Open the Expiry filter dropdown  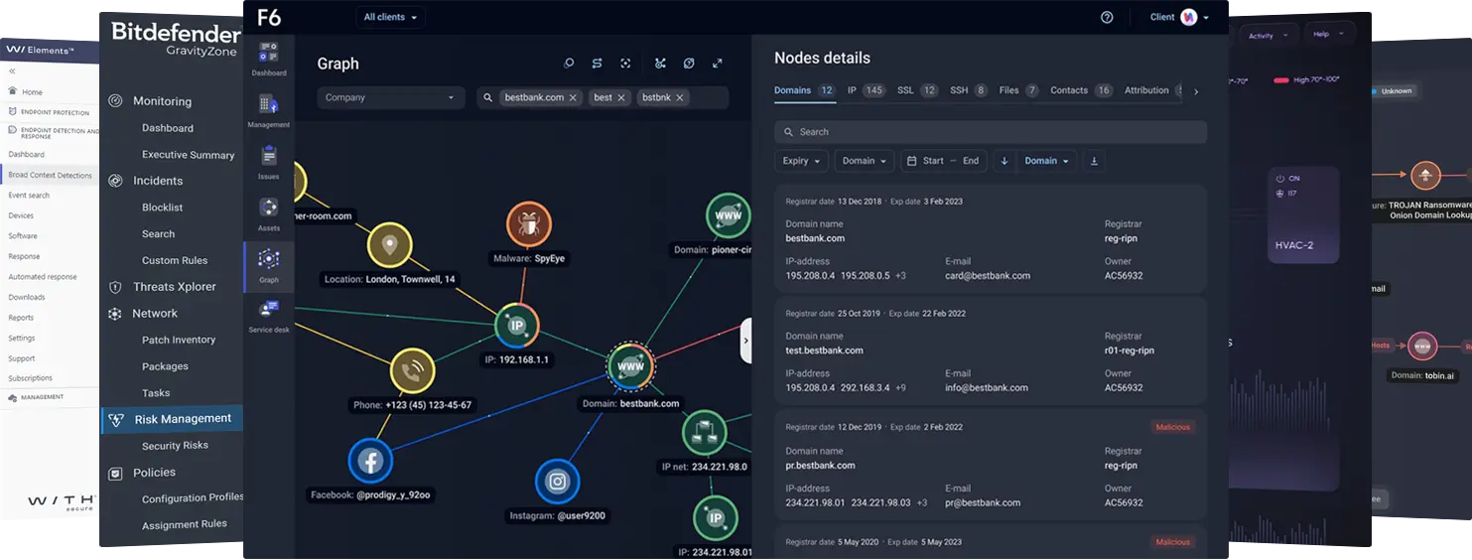click(x=801, y=161)
